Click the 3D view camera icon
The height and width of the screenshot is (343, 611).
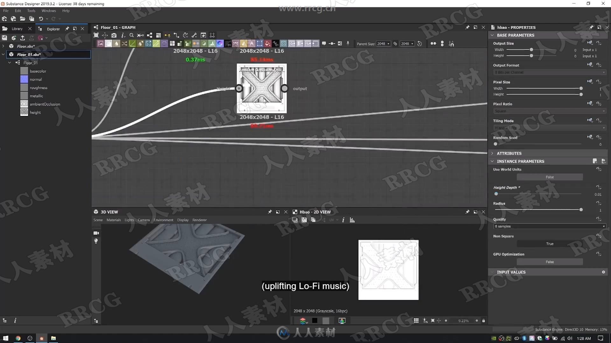point(96,233)
